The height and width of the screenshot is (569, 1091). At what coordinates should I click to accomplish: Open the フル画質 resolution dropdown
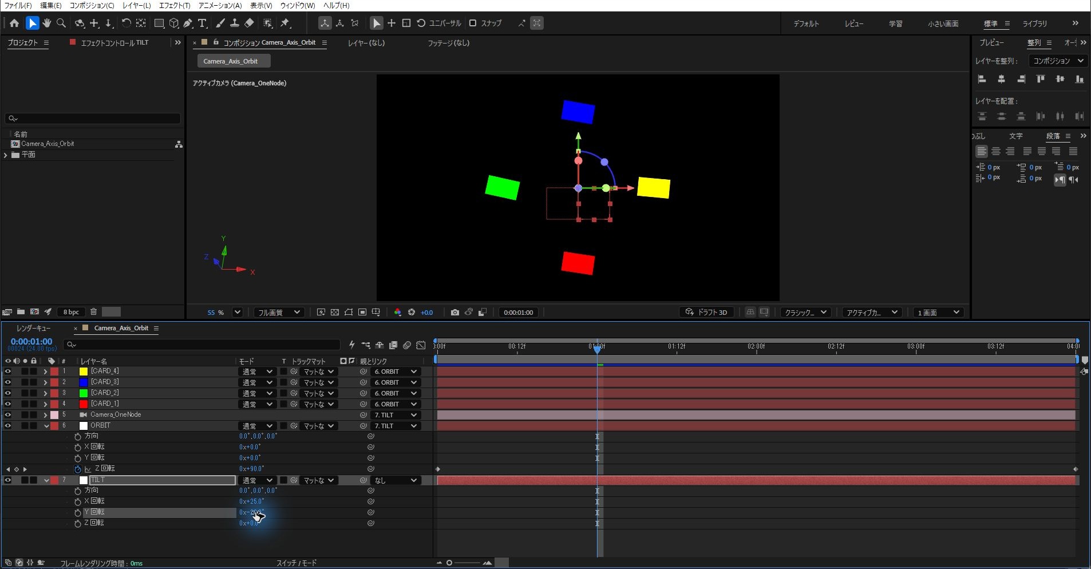(278, 312)
